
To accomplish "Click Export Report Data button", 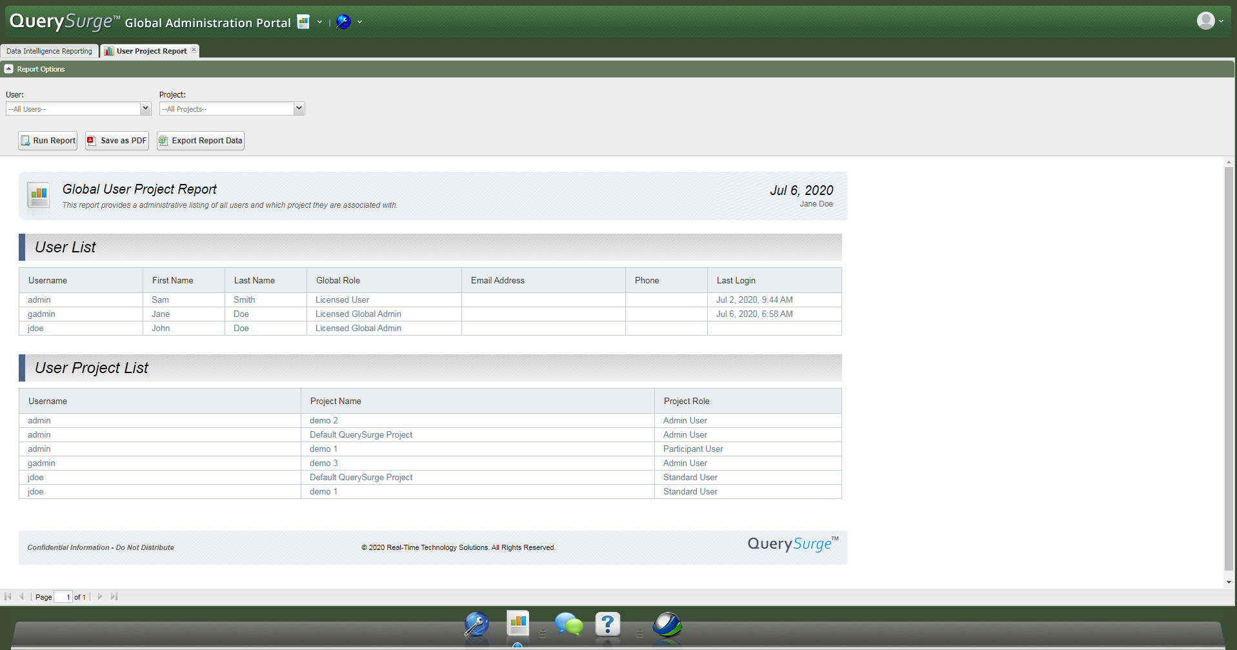I will 201,141.
